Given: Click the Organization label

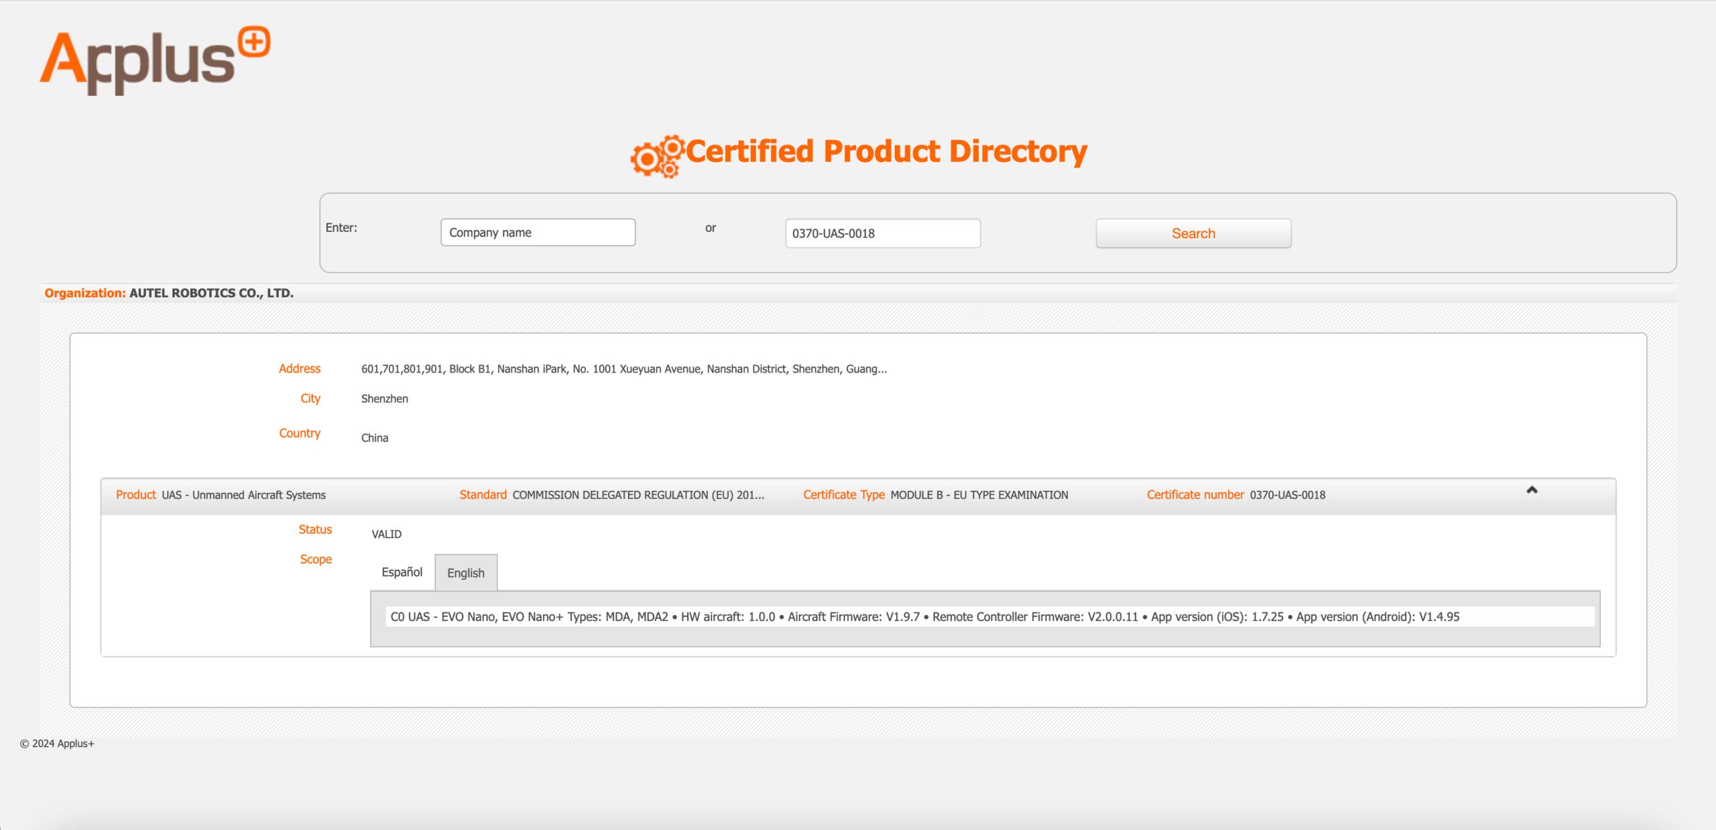Looking at the screenshot, I should click(85, 293).
